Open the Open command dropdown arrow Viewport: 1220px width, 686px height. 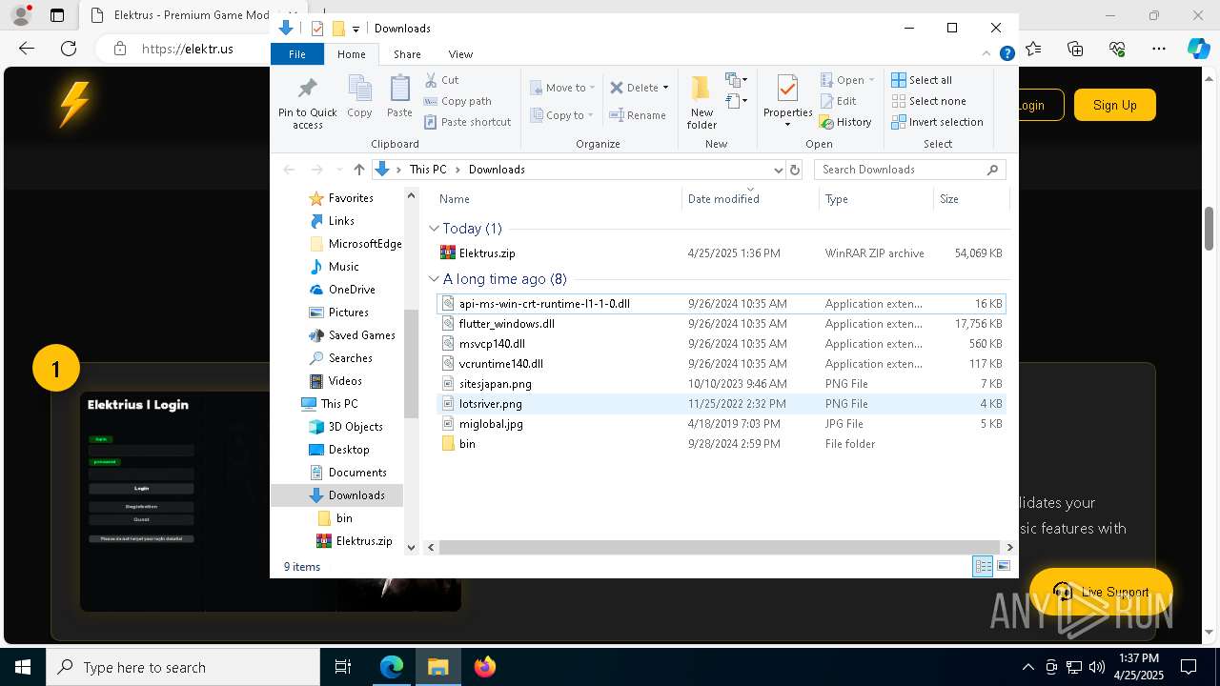pyautogui.click(x=871, y=80)
